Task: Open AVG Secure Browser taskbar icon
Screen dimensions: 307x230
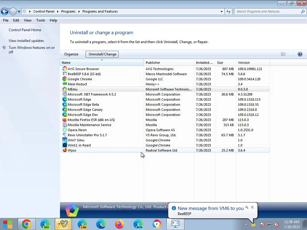Action: (x=156, y=224)
